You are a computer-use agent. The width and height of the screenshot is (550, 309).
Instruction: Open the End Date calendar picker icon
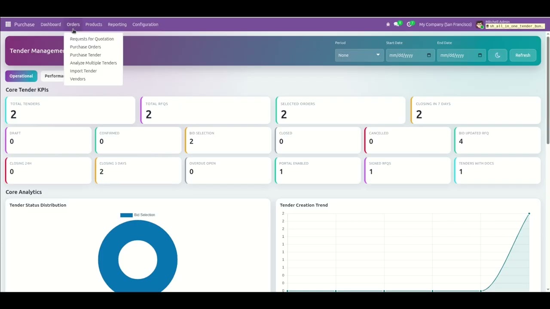(x=480, y=55)
